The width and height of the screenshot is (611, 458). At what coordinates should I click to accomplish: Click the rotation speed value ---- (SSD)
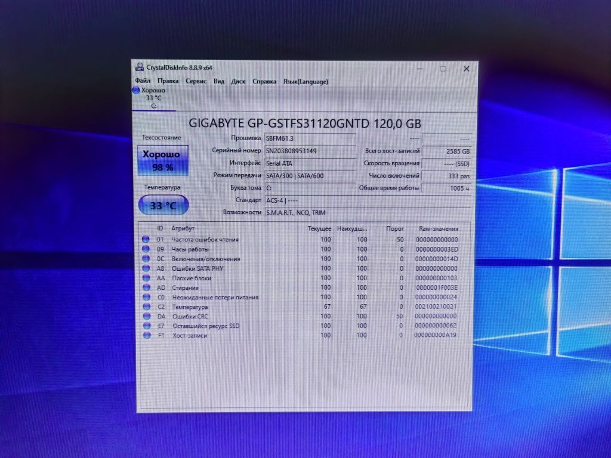point(446,163)
